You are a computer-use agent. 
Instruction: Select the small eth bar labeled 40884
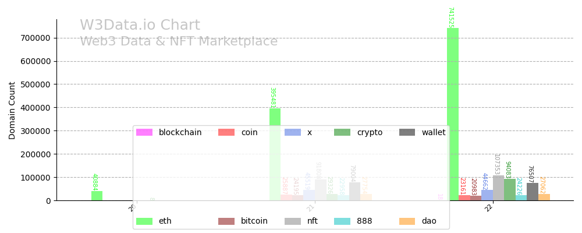[97, 196]
